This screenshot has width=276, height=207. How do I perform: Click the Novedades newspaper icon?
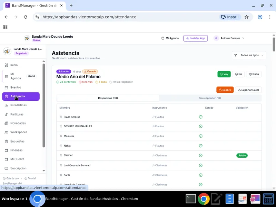tap(6, 123)
